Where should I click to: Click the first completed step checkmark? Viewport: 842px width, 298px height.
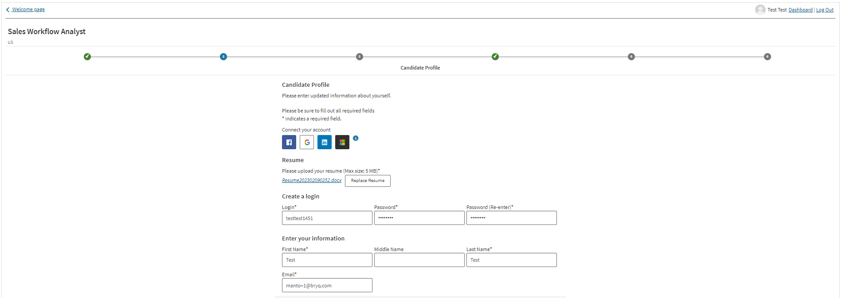pyautogui.click(x=87, y=57)
